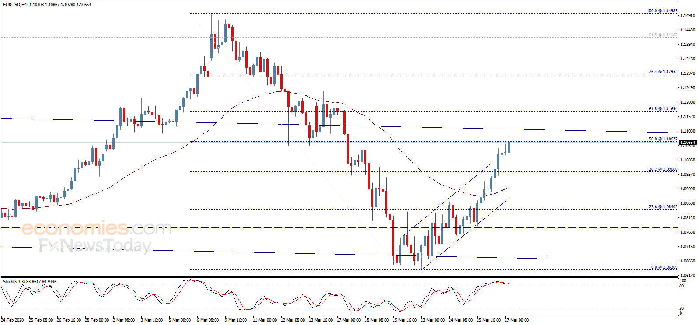Click the 17 Mar 00:00 time label
The image size is (698, 325).
(349, 320)
